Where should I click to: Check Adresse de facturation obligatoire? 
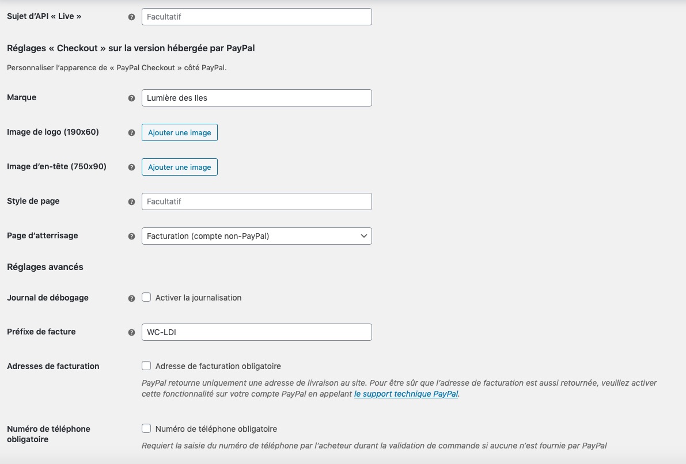pyautogui.click(x=146, y=366)
